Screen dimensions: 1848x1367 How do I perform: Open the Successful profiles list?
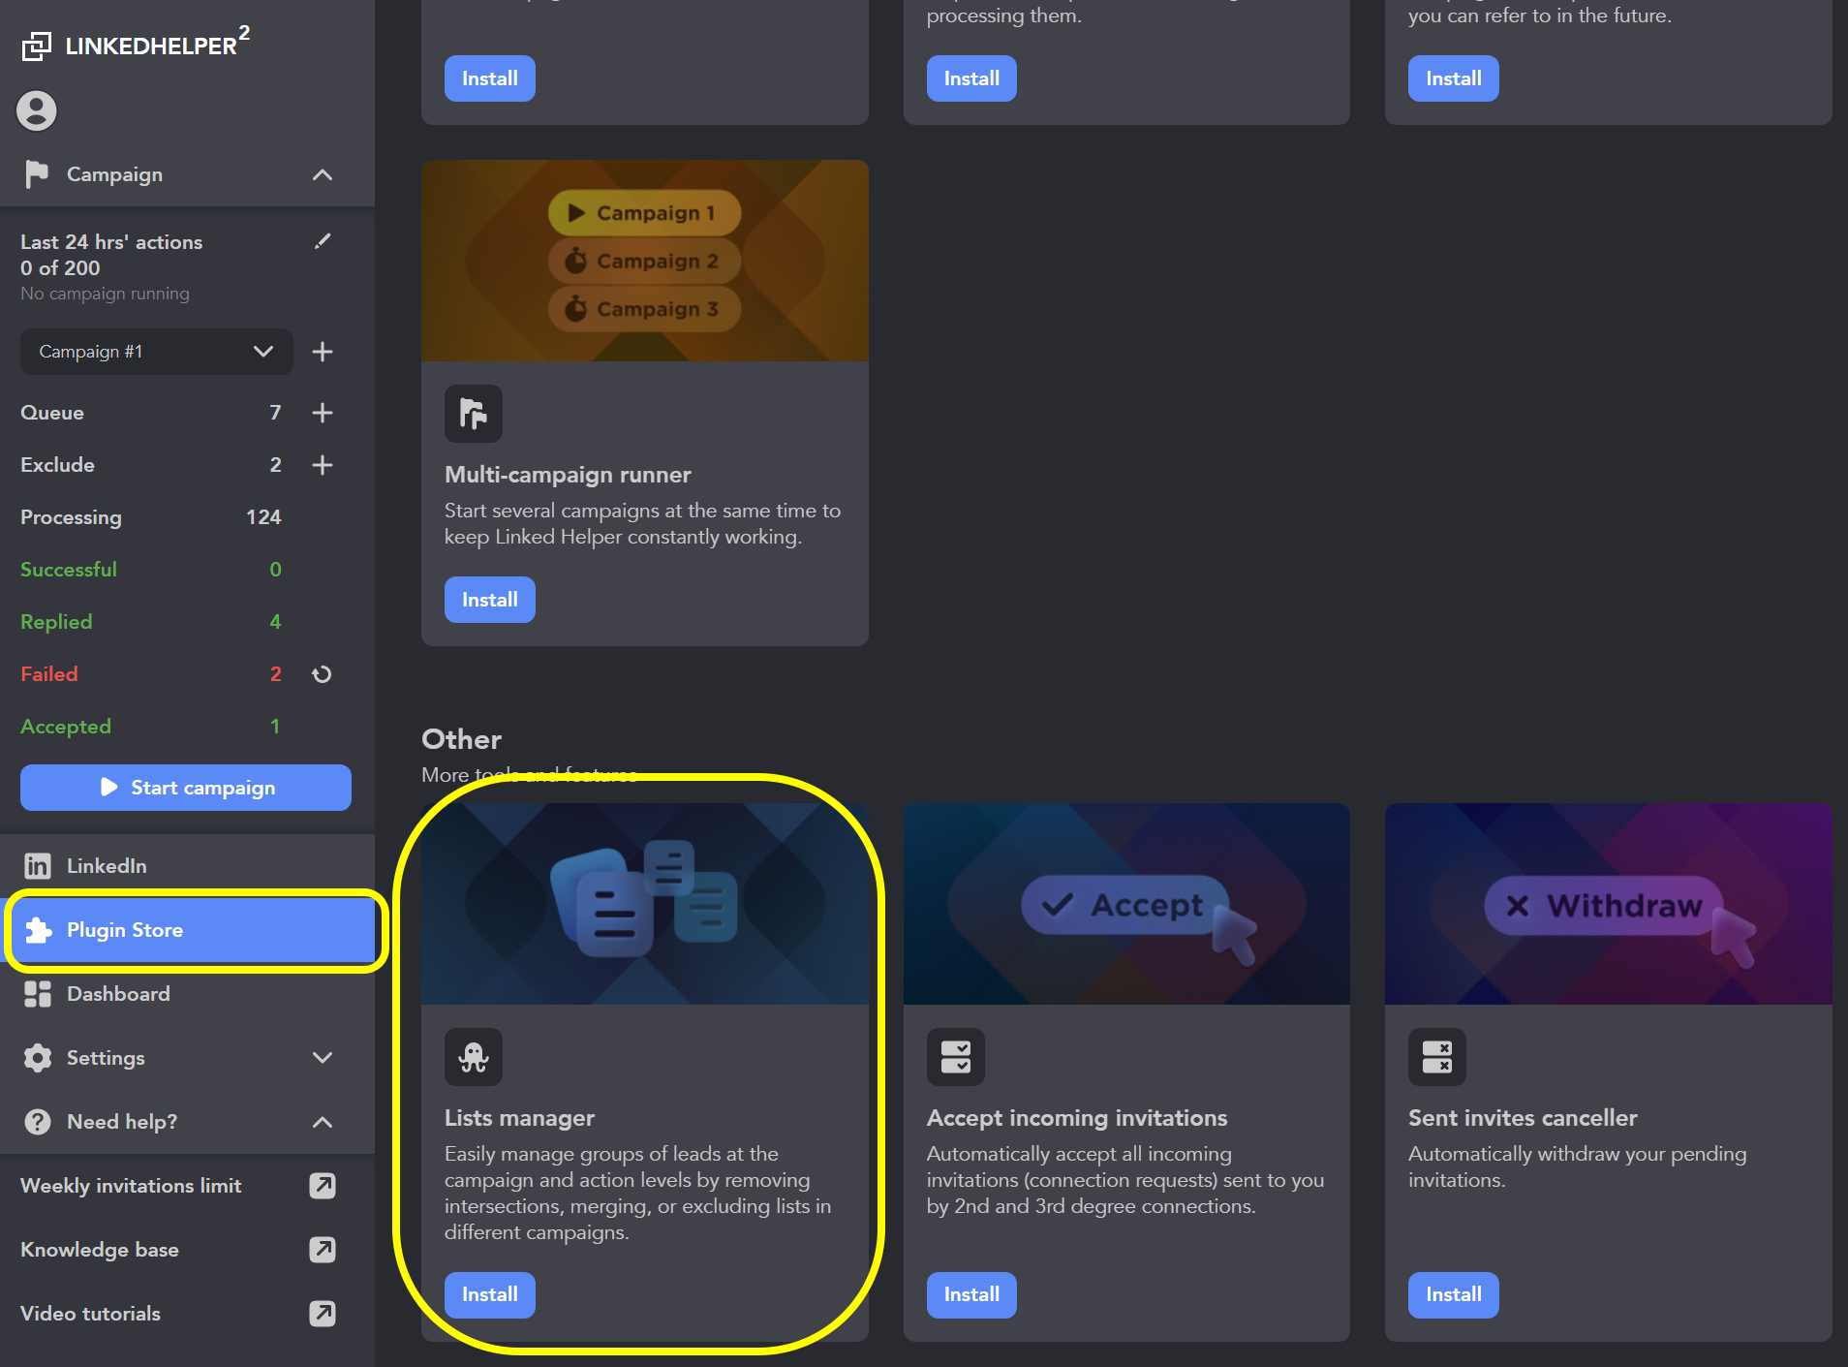(x=69, y=570)
